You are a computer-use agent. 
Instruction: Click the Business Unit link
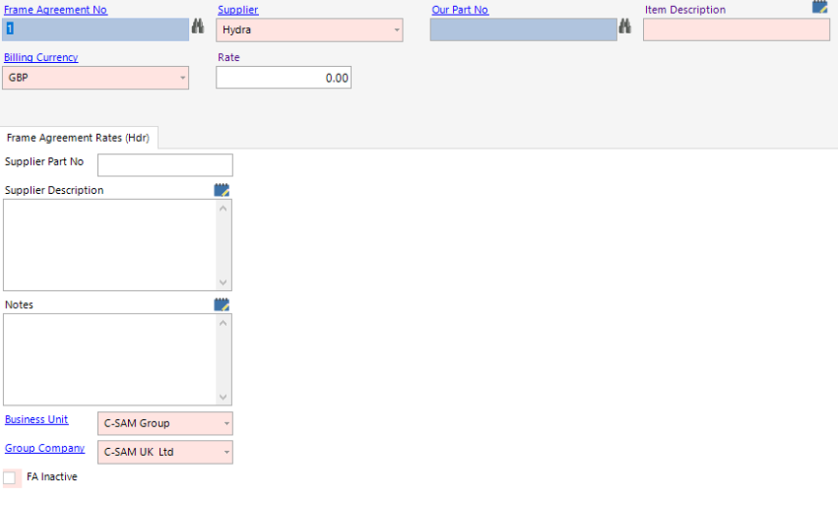37,420
